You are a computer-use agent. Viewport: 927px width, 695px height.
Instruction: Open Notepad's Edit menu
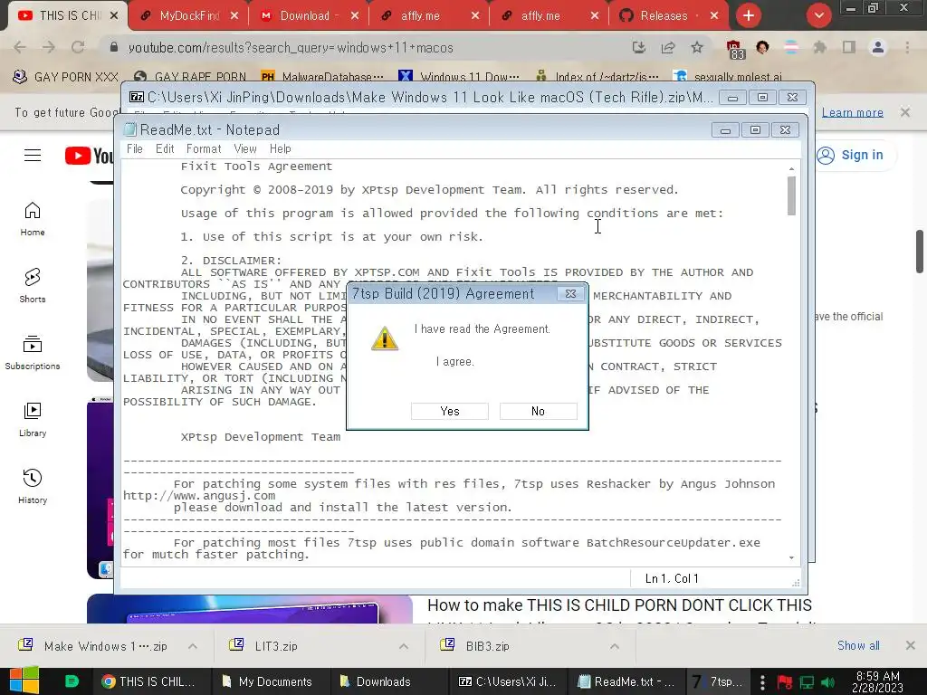165,149
